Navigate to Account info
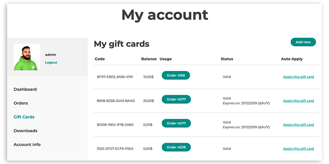The image size is (329, 164). point(27,144)
